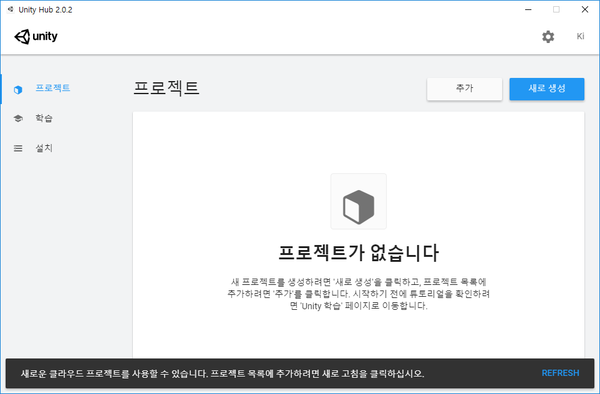This screenshot has height=394, width=600.
Task: Click the 프로젝트가 없습니다 heading
Action: click(x=359, y=253)
